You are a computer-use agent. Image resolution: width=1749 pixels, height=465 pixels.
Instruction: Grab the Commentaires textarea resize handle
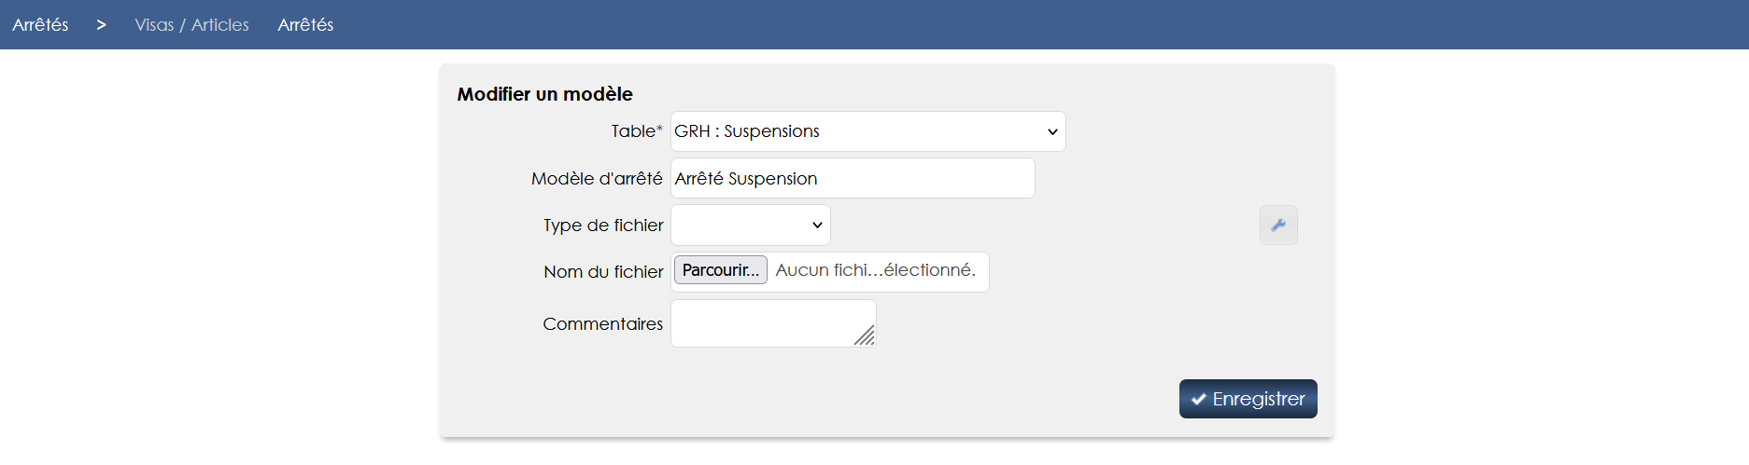point(866,336)
